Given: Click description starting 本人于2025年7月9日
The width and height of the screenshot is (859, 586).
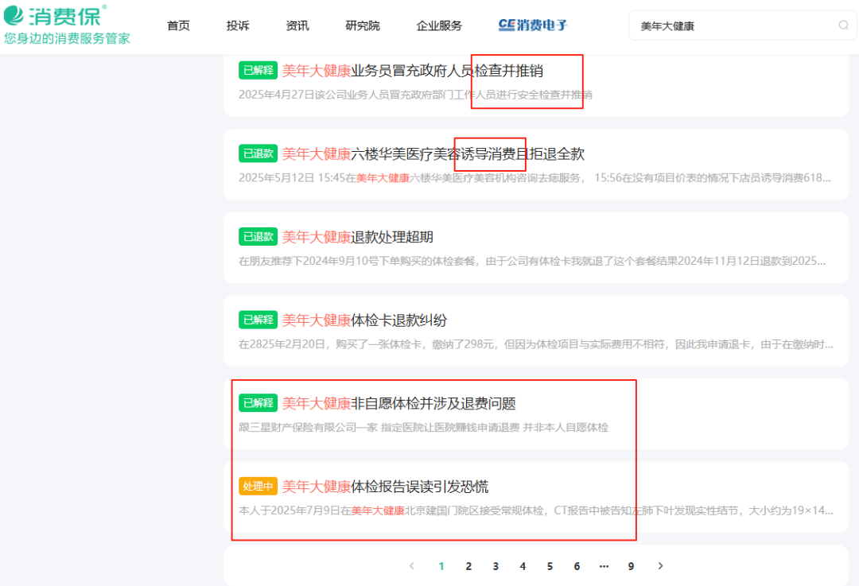Looking at the screenshot, I should tap(536, 511).
